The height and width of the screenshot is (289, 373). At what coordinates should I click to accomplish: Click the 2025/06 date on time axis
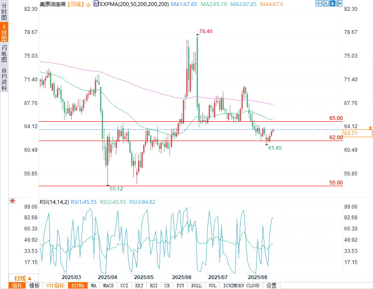182,277
